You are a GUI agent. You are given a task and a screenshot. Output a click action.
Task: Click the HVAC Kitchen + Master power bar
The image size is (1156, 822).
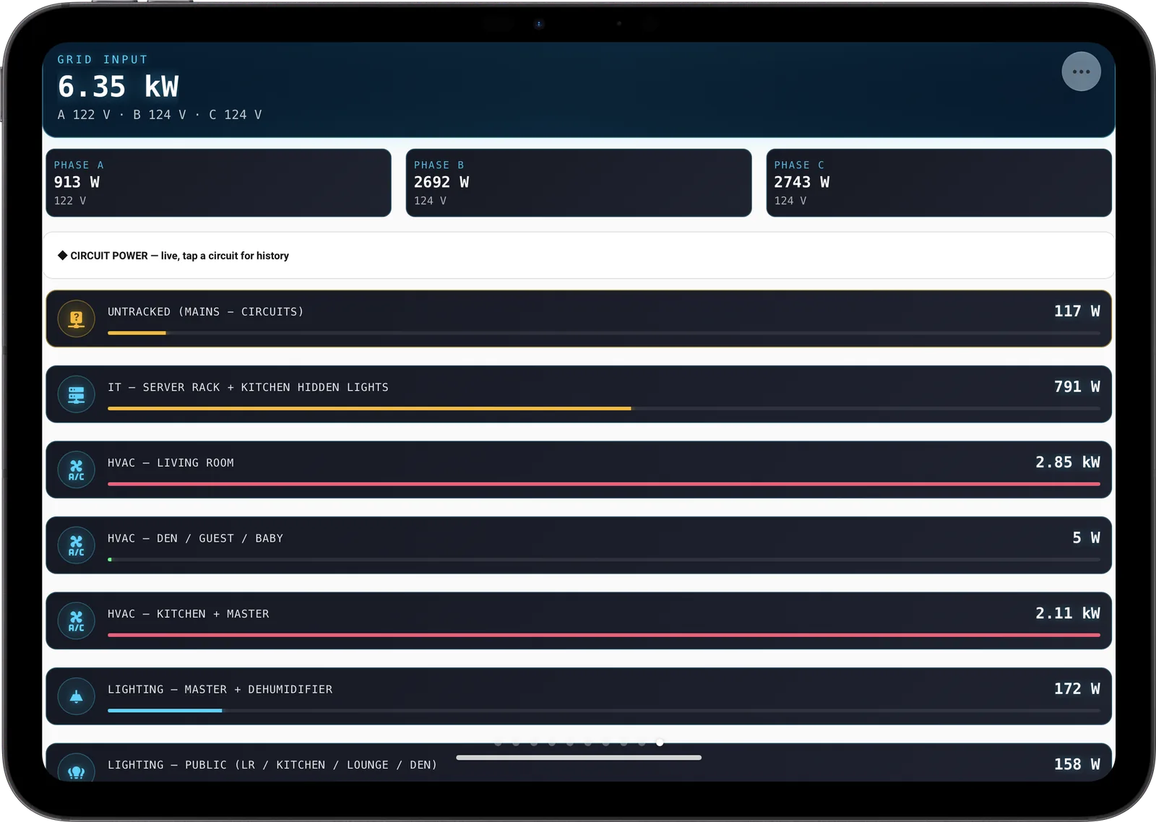[604, 635]
